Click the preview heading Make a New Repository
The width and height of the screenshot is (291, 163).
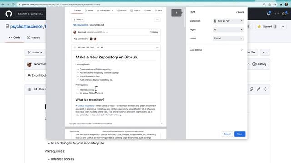tap(107, 58)
